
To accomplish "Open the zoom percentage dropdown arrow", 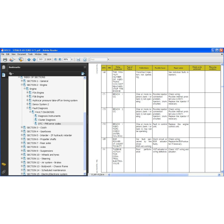I will (72, 60).
